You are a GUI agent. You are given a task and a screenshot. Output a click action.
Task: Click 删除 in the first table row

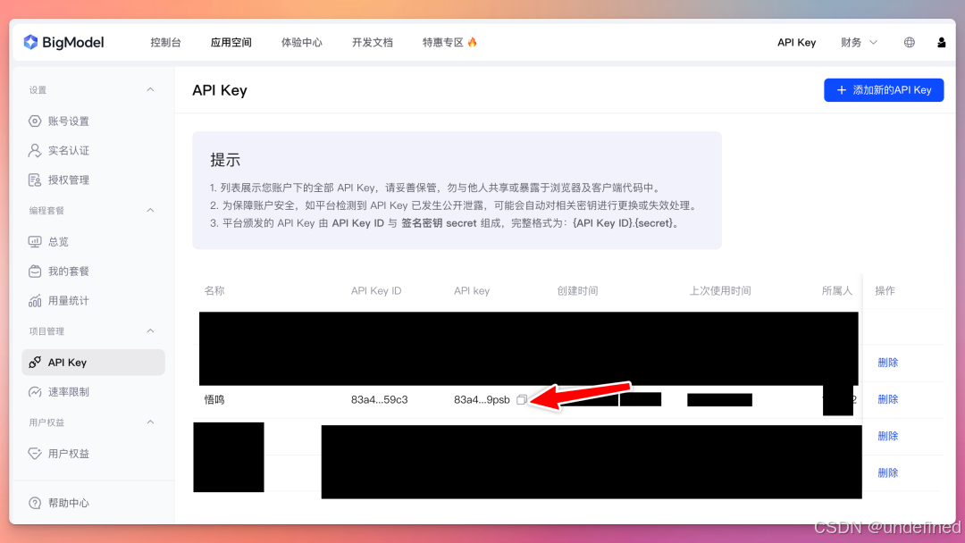pos(887,363)
